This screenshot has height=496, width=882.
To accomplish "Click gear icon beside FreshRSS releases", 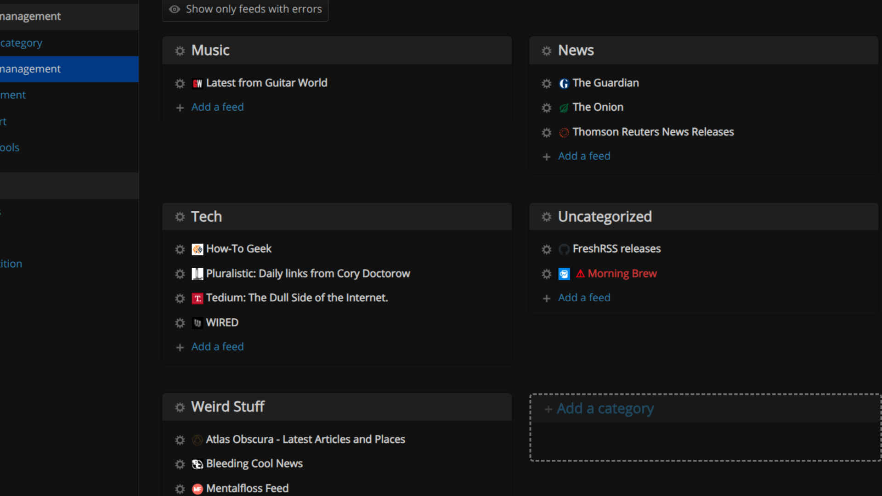I will point(546,249).
